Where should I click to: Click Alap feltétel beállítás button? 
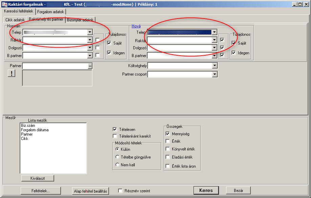(x=90, y=191)
